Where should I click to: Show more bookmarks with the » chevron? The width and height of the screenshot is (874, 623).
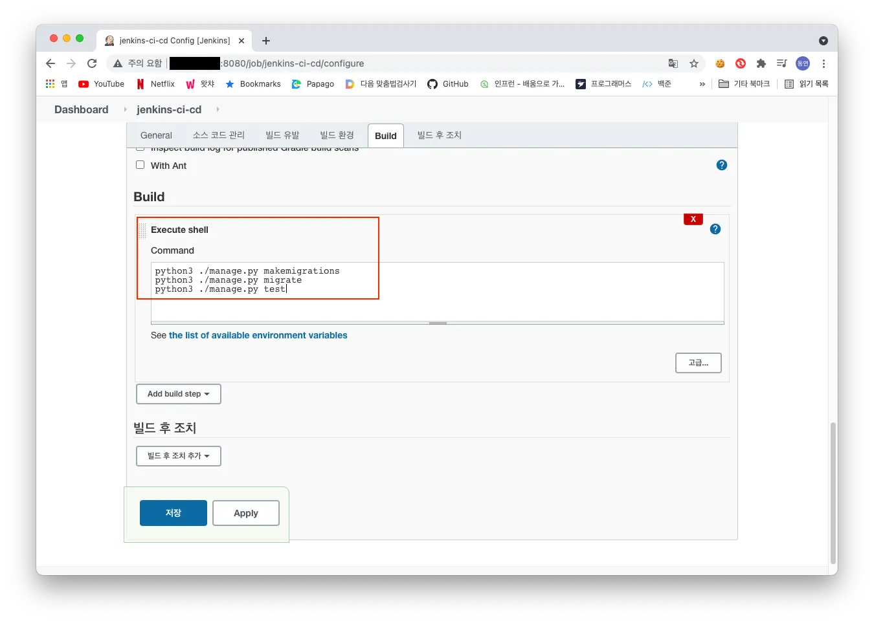coord(702,84)
